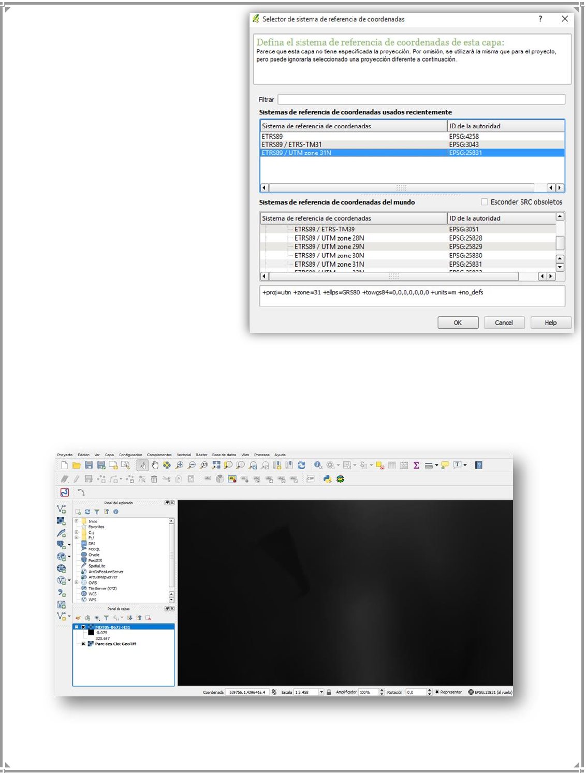Toggle the scale lock padlock icon

point(329,692)
